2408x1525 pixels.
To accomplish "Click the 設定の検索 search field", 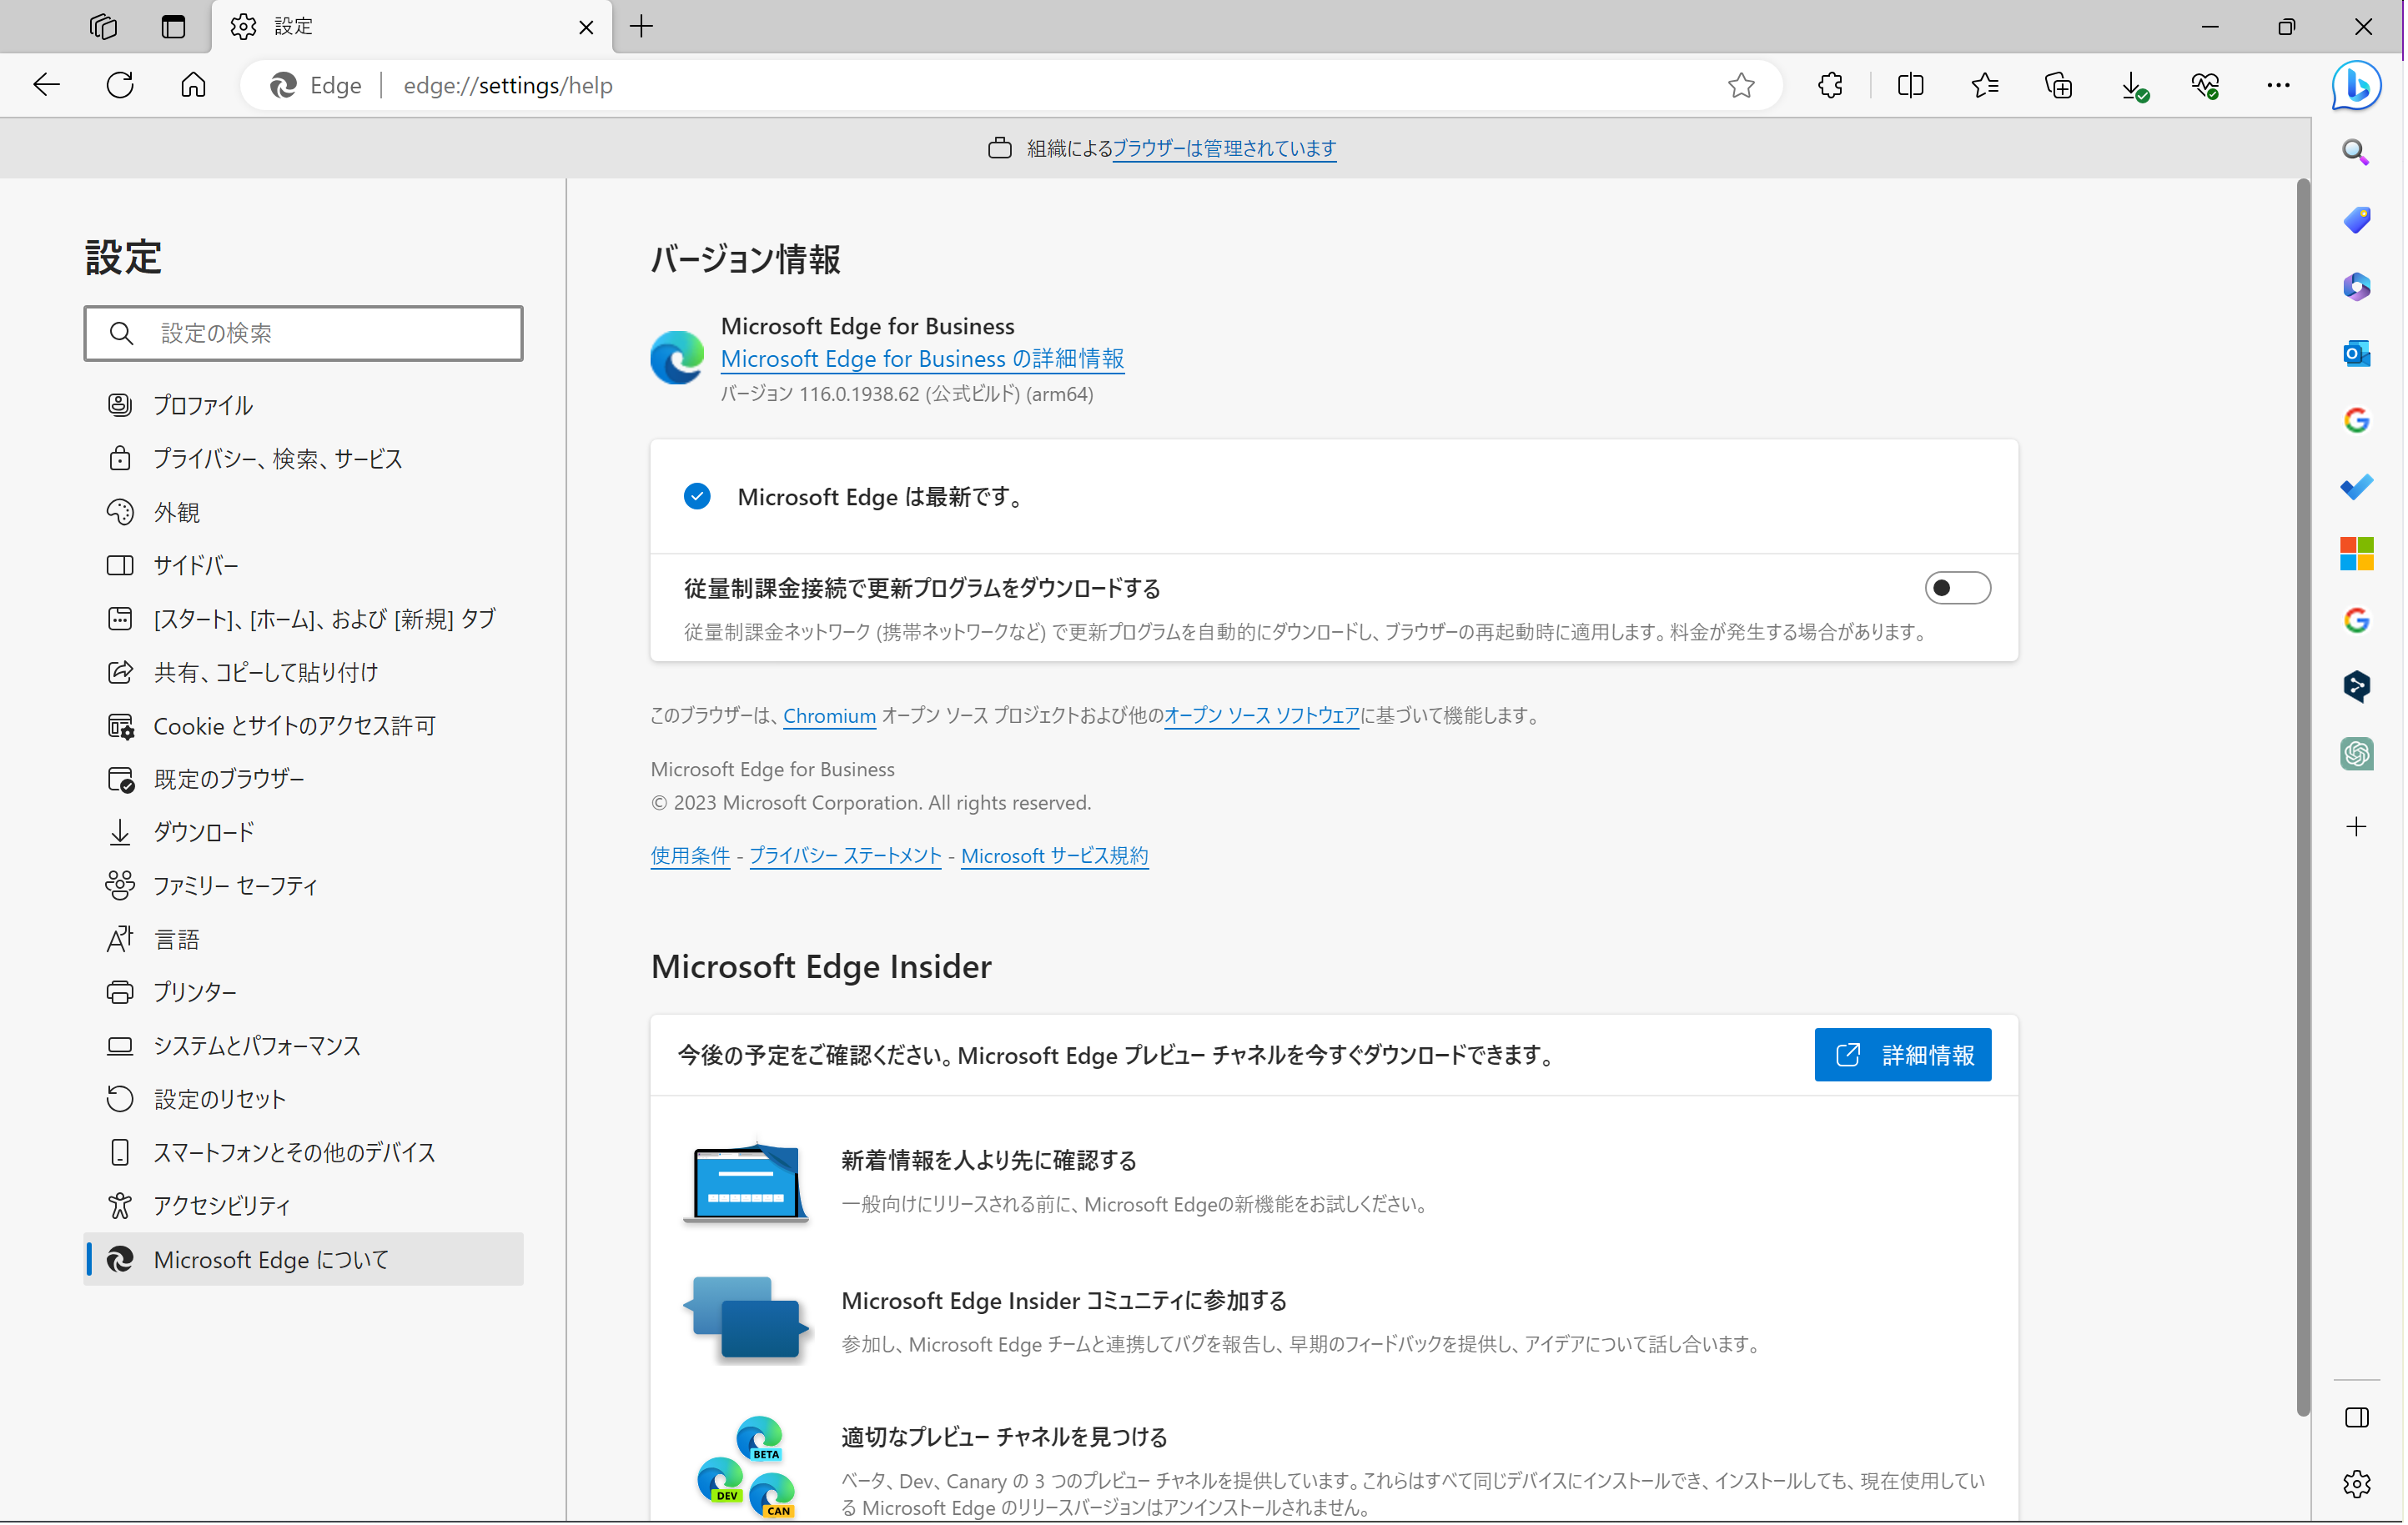I will point(304,333).
